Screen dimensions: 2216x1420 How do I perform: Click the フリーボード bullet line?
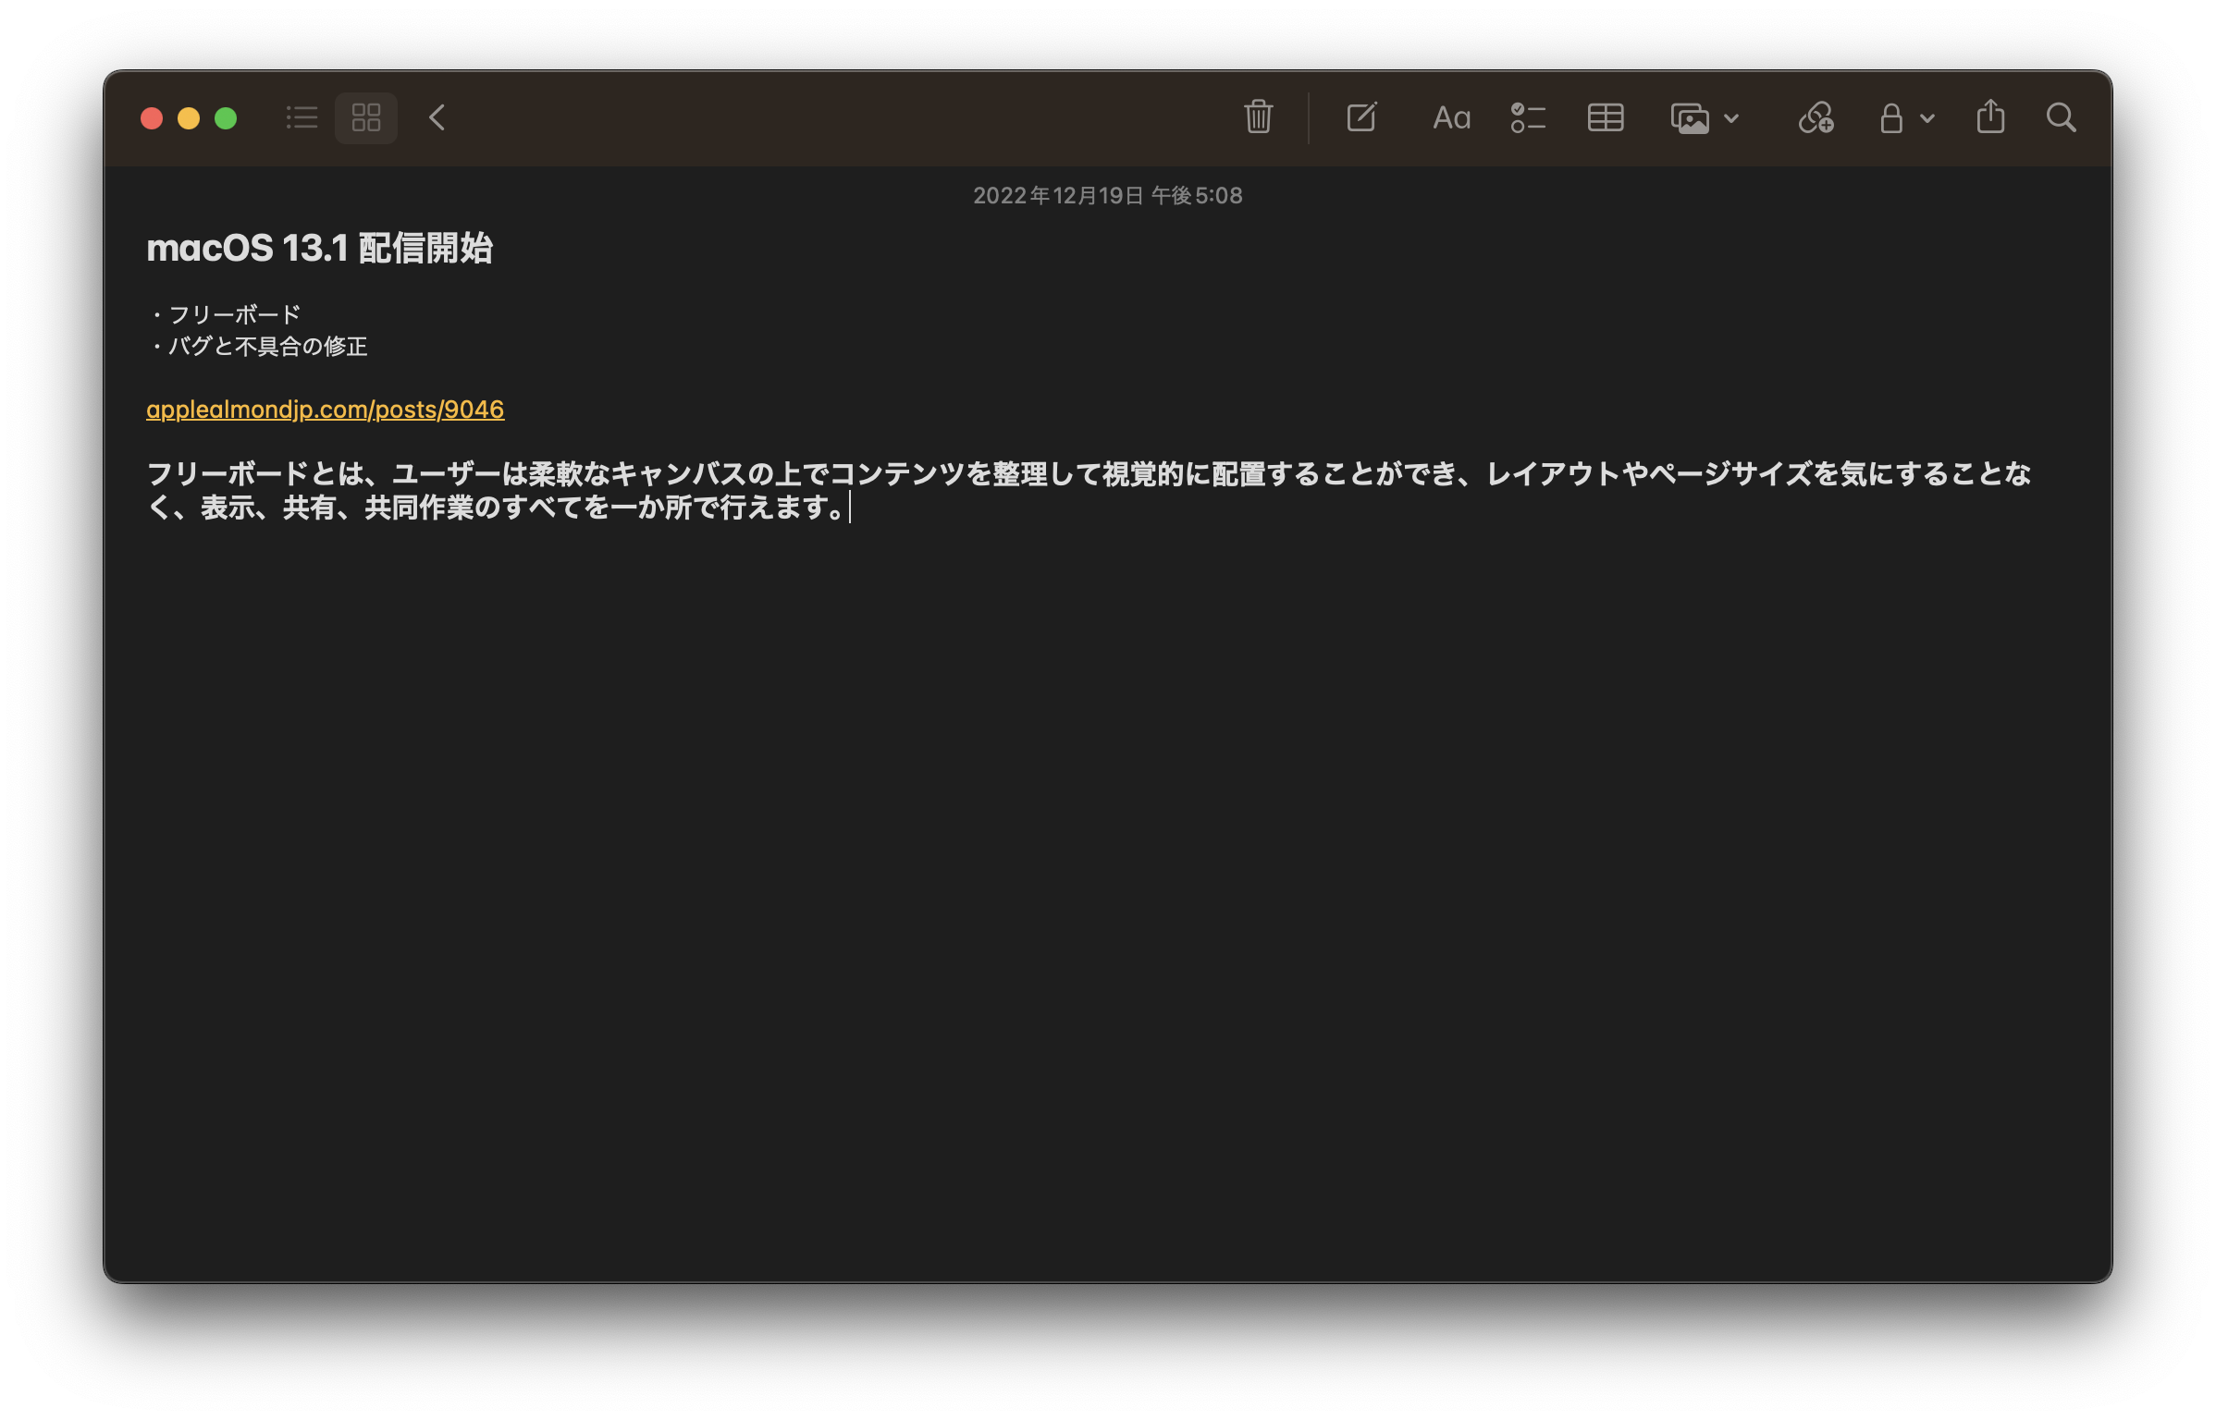pyautogui.click(x=224, y=314)
